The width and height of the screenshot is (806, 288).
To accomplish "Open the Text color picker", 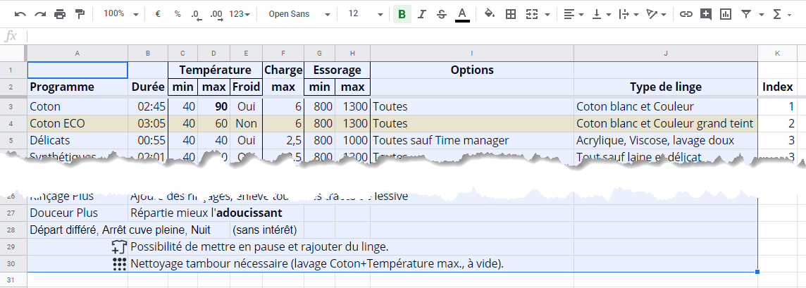I will pyautogui.click(x=463, y=14).
